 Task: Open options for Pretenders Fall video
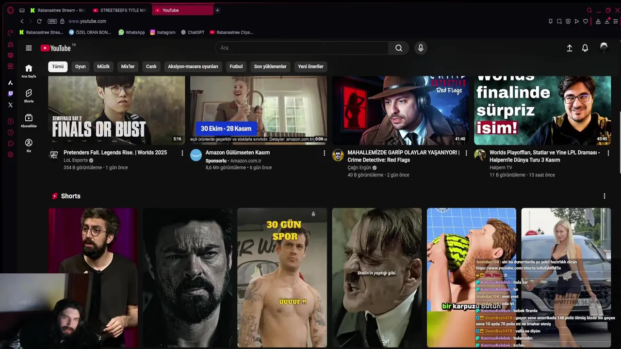tap(182, 153)
